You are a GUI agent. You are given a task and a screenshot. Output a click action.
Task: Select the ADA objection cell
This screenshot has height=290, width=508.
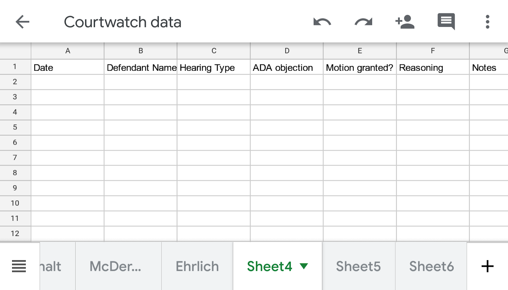[286, 67]
